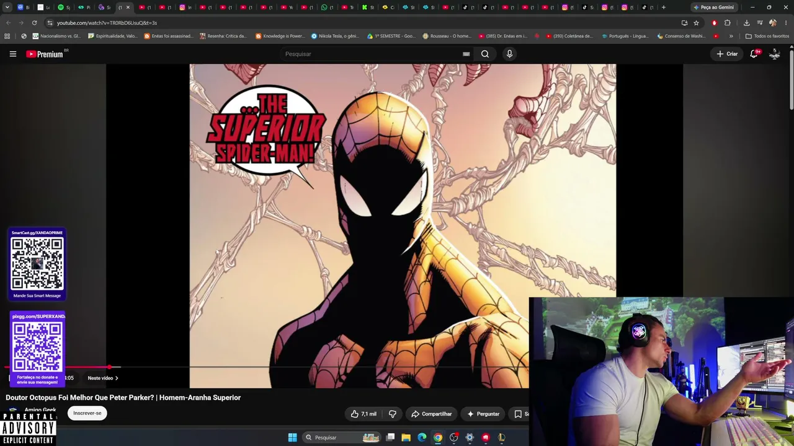
Task: Open the League of Legends taskbar icon
Action: tap(501, 437)
